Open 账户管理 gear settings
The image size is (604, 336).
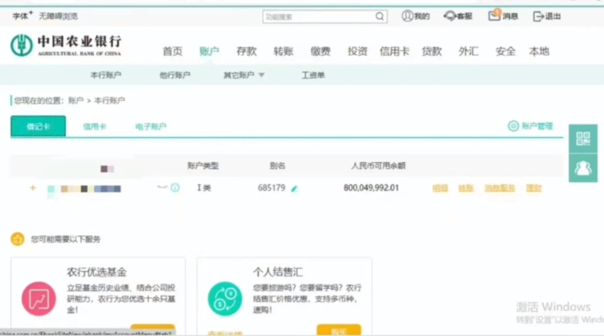pyautogui.click(x=513, y=126)
